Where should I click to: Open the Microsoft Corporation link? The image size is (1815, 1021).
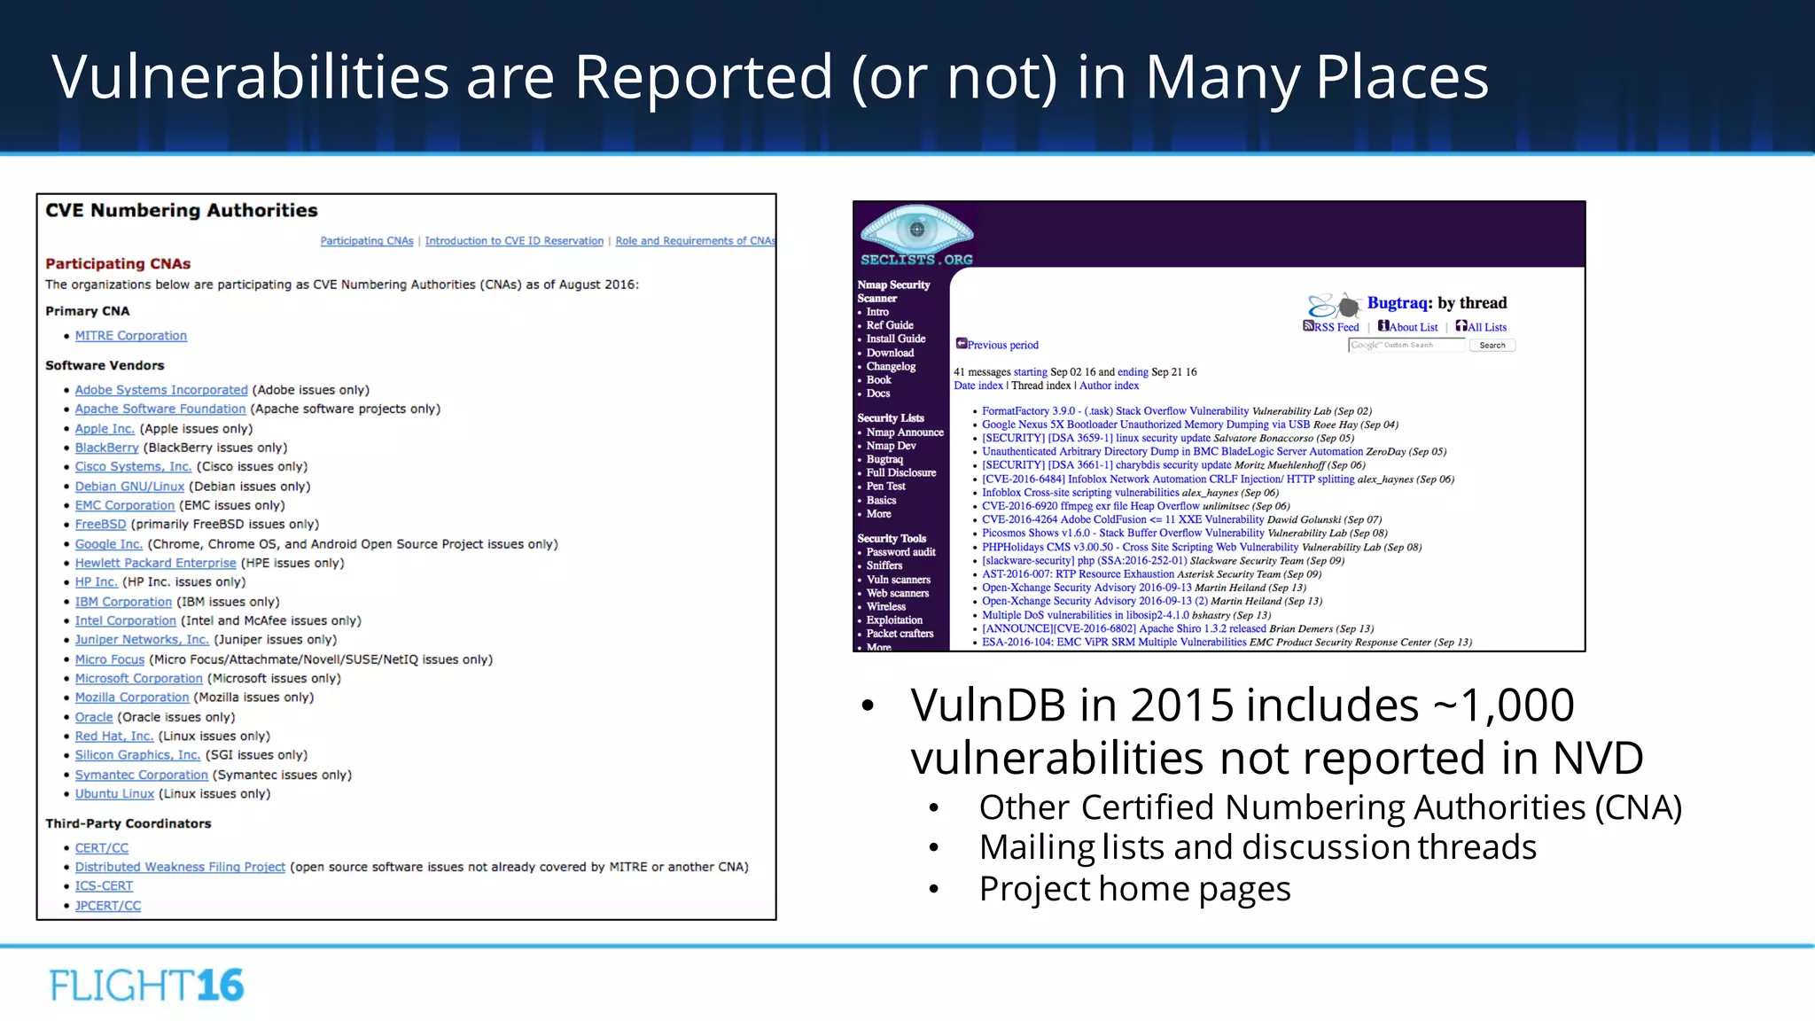(x=139, y=678)
